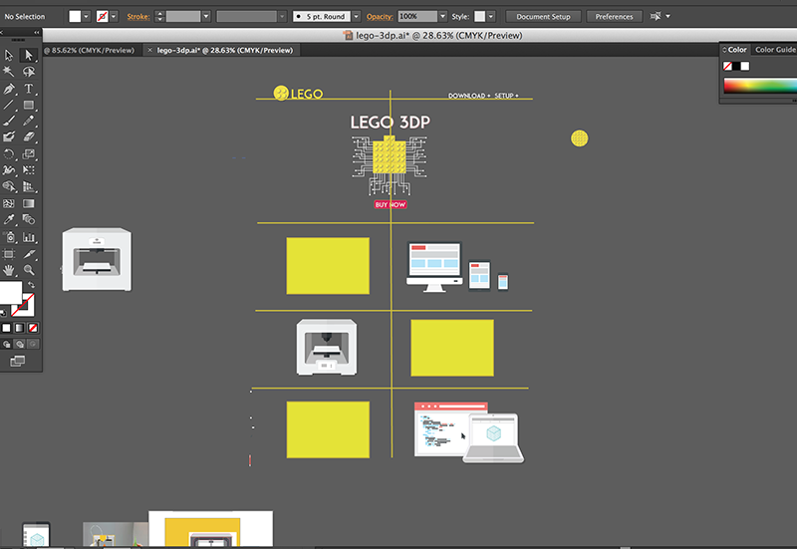Select the Selection tool (black arrow)

tap(9, 55)
